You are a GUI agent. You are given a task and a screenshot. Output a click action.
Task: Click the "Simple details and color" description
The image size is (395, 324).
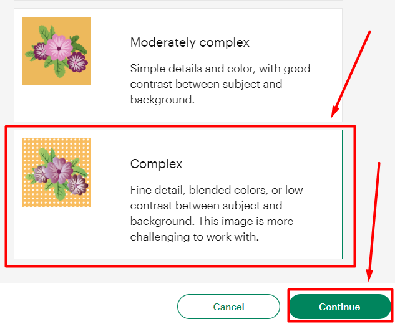220,84
